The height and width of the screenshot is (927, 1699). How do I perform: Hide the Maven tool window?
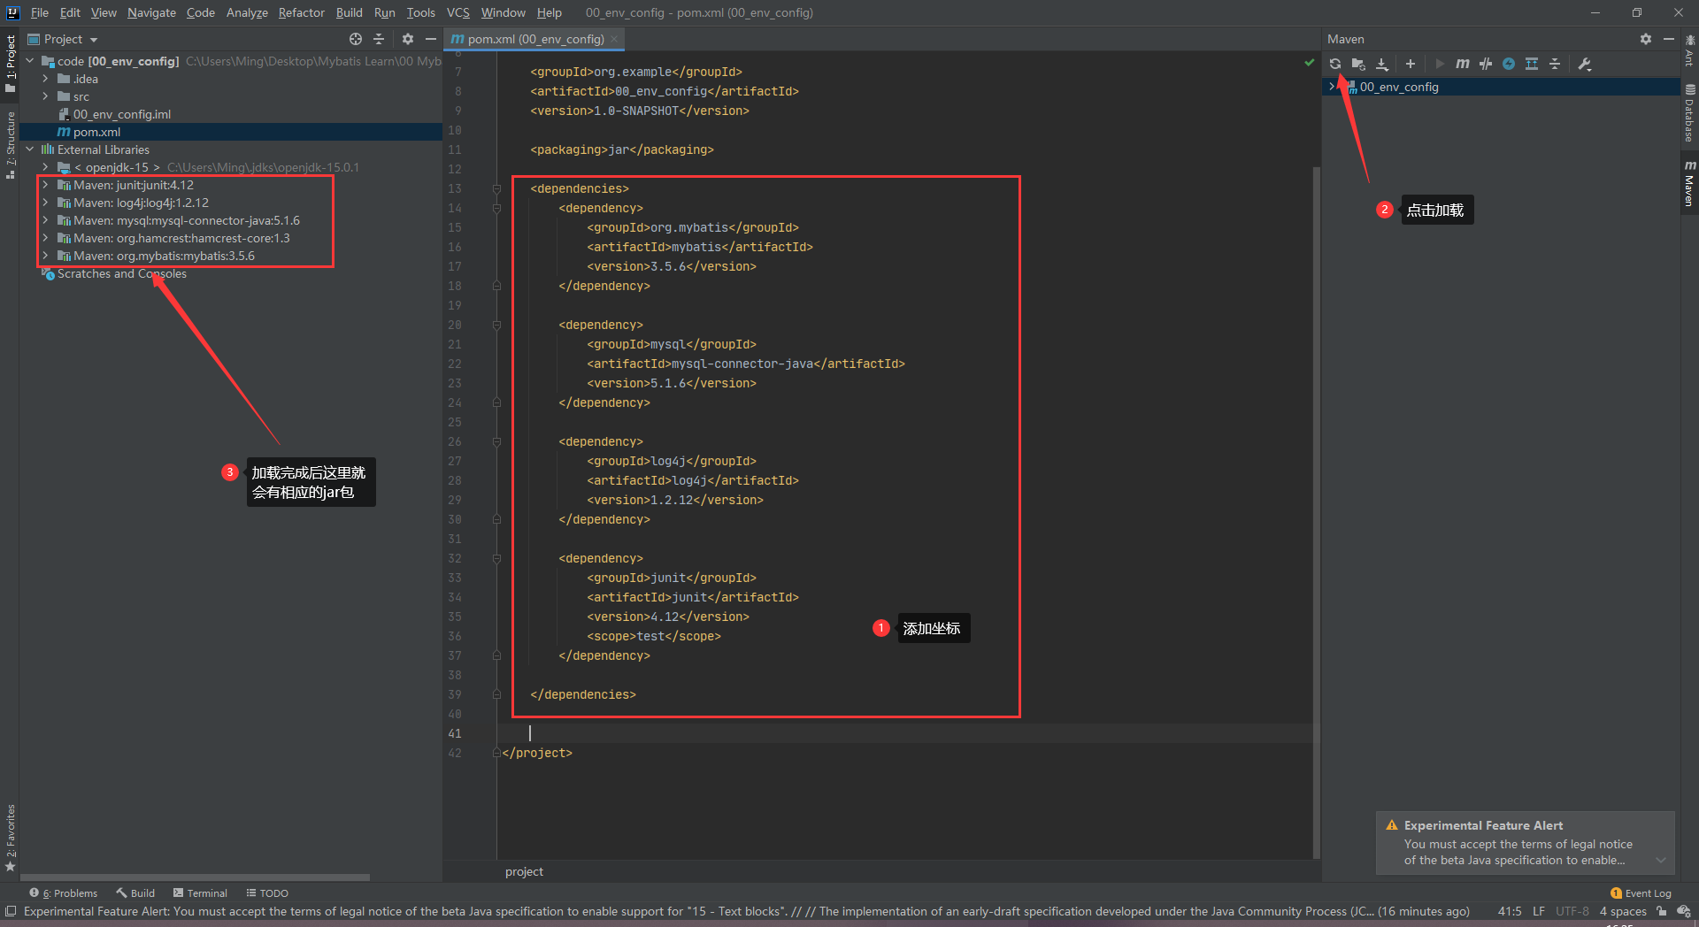(x=1669, y=39)
